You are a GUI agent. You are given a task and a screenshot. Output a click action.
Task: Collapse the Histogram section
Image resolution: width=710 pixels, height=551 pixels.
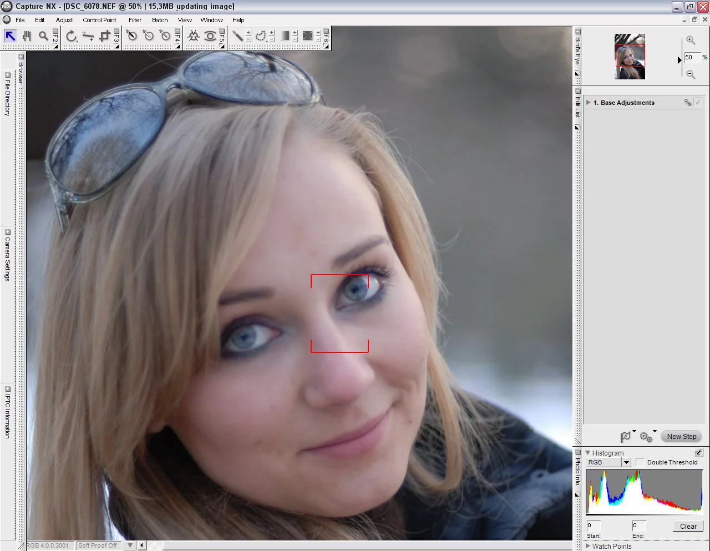click(x=589, y=453)
